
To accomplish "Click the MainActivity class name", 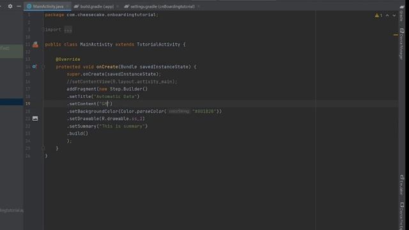I will [96, 45].
